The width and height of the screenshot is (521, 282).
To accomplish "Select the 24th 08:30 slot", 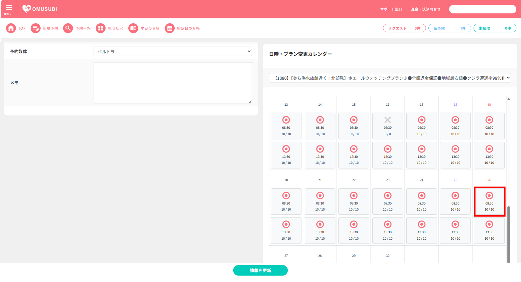I will pos(421,202).
